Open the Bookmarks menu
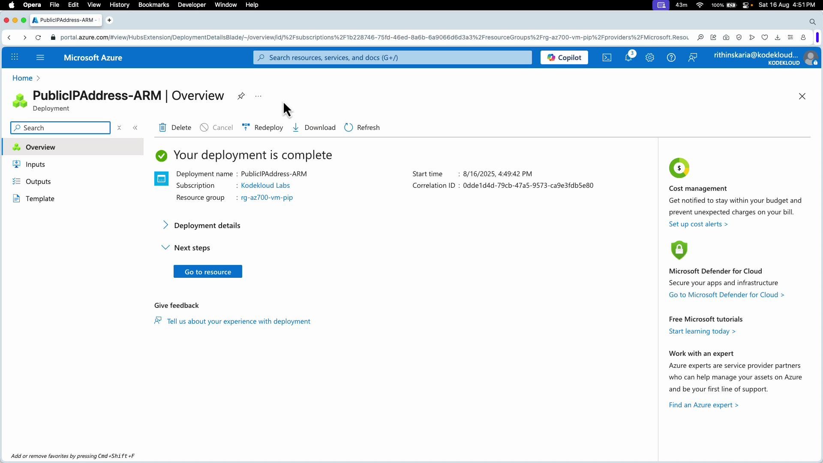823x463 pixels. (153, 5)
